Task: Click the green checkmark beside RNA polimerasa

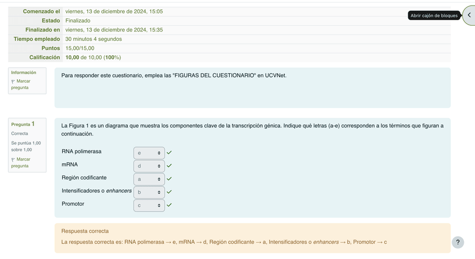Action: [x=169, y=152]
